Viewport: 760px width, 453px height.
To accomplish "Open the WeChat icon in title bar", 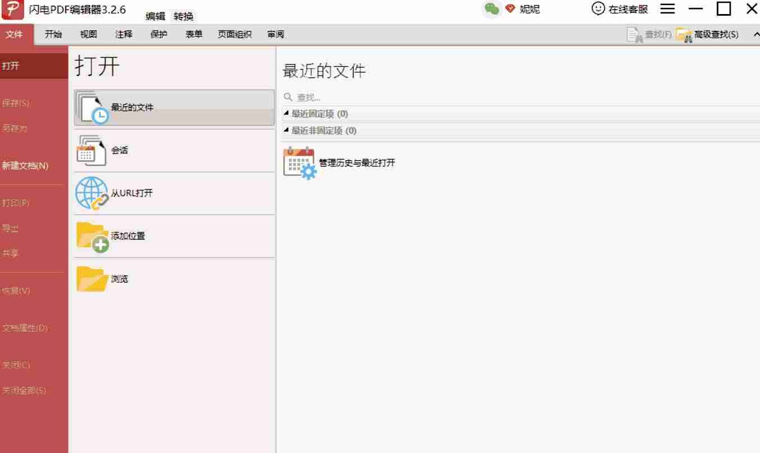I will [x=492, y=9].
